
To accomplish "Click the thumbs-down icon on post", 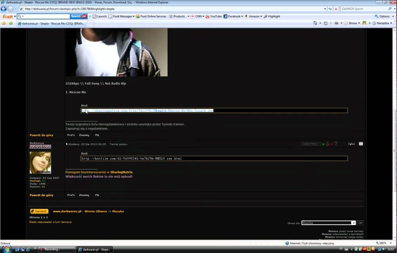I will [x=336, y=144].
